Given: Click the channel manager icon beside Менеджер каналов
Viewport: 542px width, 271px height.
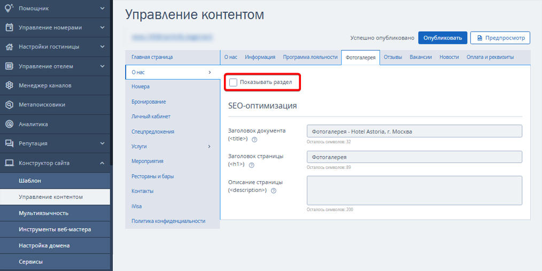Looking at the screenshot, I should point(10,86).
